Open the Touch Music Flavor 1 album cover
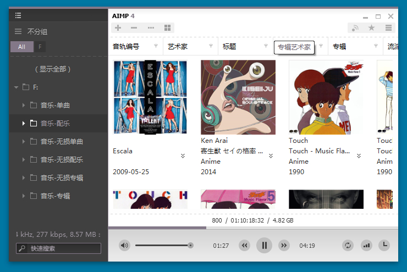The height and width of the screenshot is (272, 407). point(326,97)
